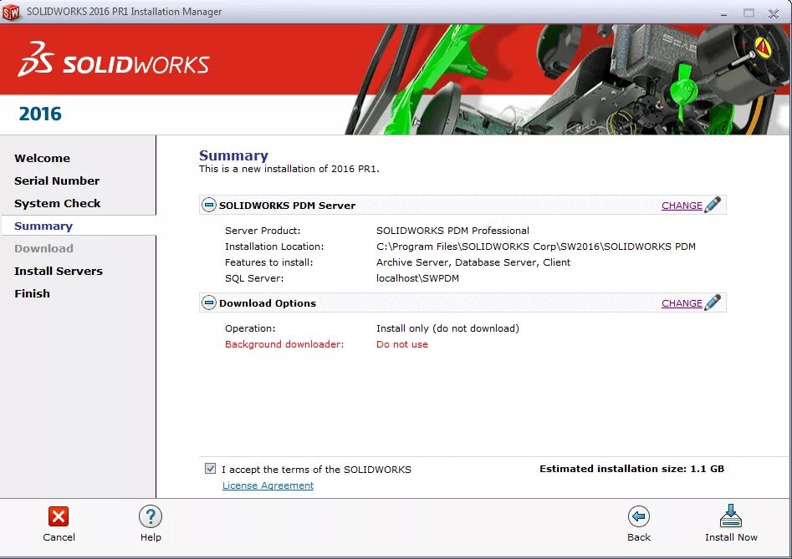Maximize the Installation Manager window
This screenshot has height=559, width=792.
point(749,13)
